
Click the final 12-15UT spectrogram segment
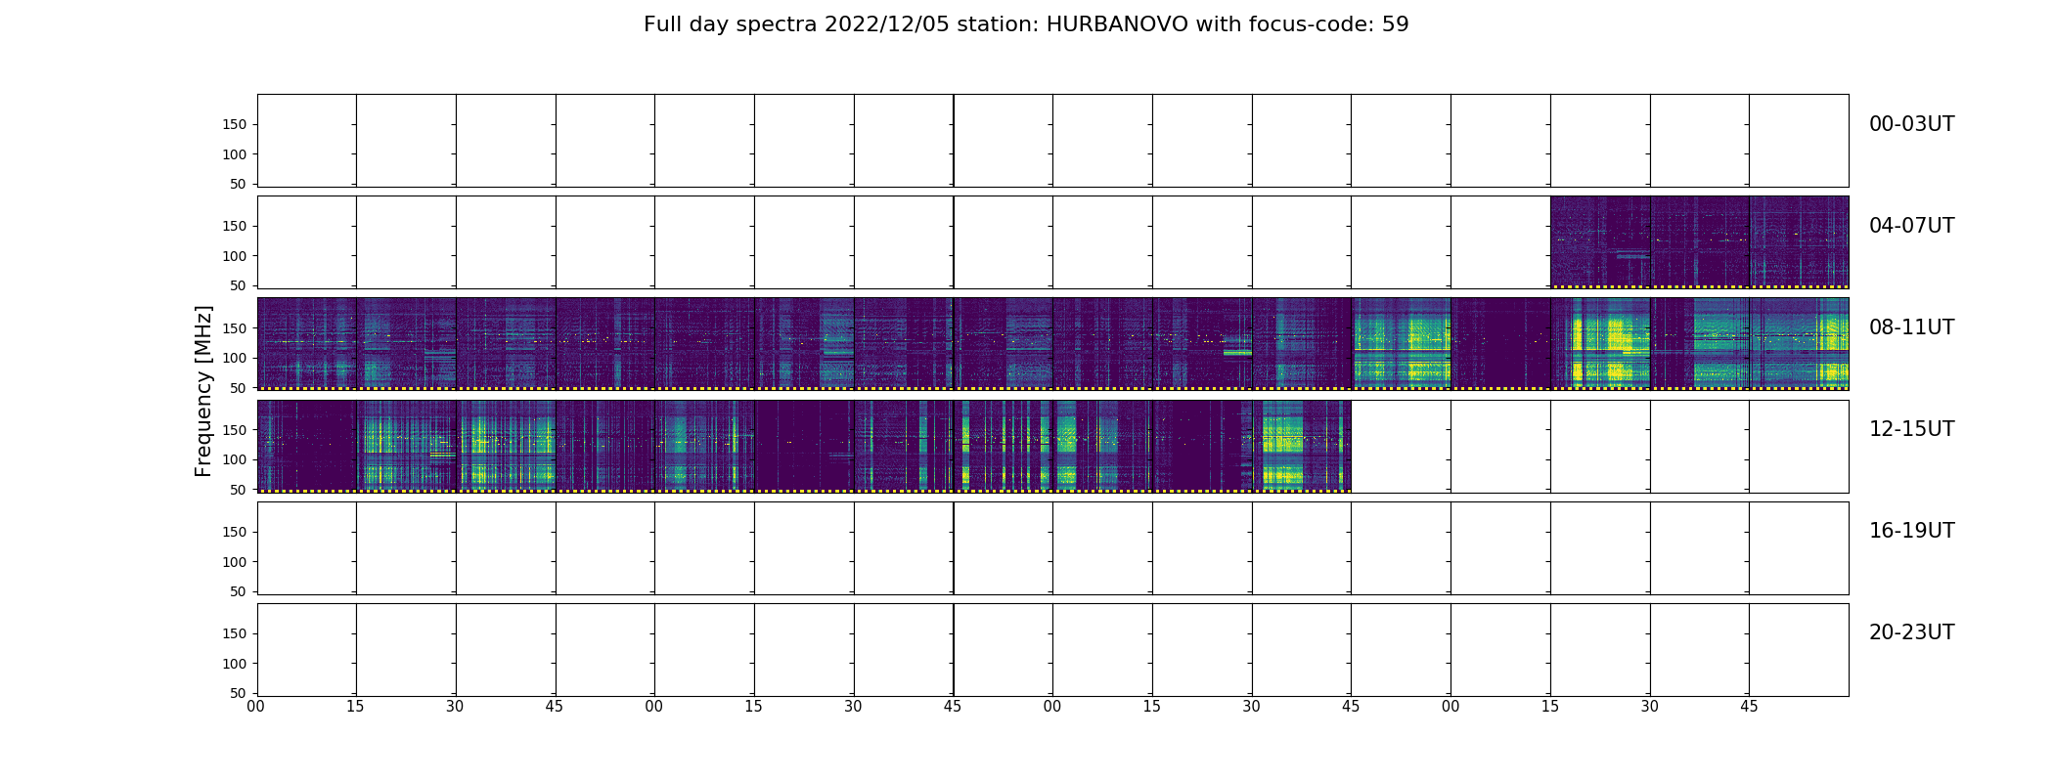pos(1302,446)
